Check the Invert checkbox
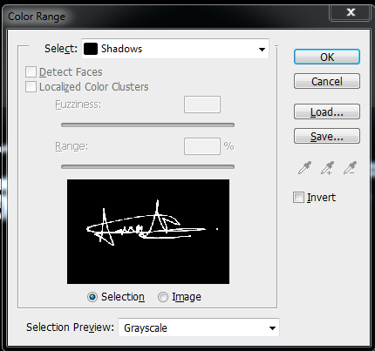Viewport: 375px width, 351px height. (298, 198)
